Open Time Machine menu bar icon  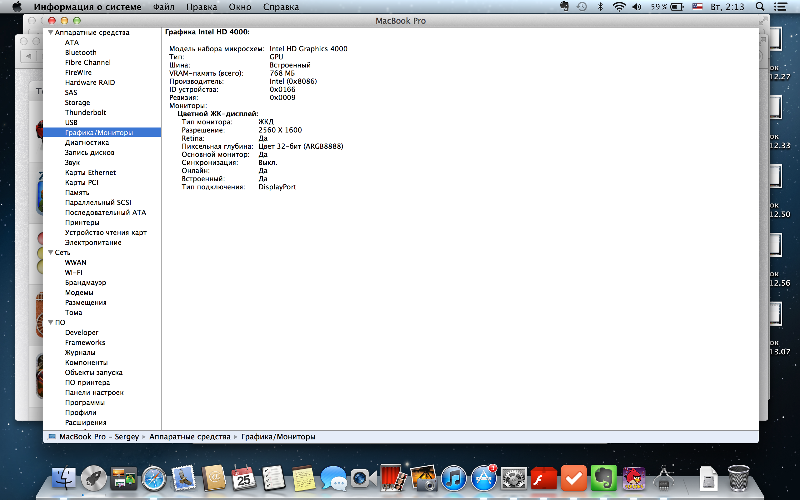pos(582,7)
